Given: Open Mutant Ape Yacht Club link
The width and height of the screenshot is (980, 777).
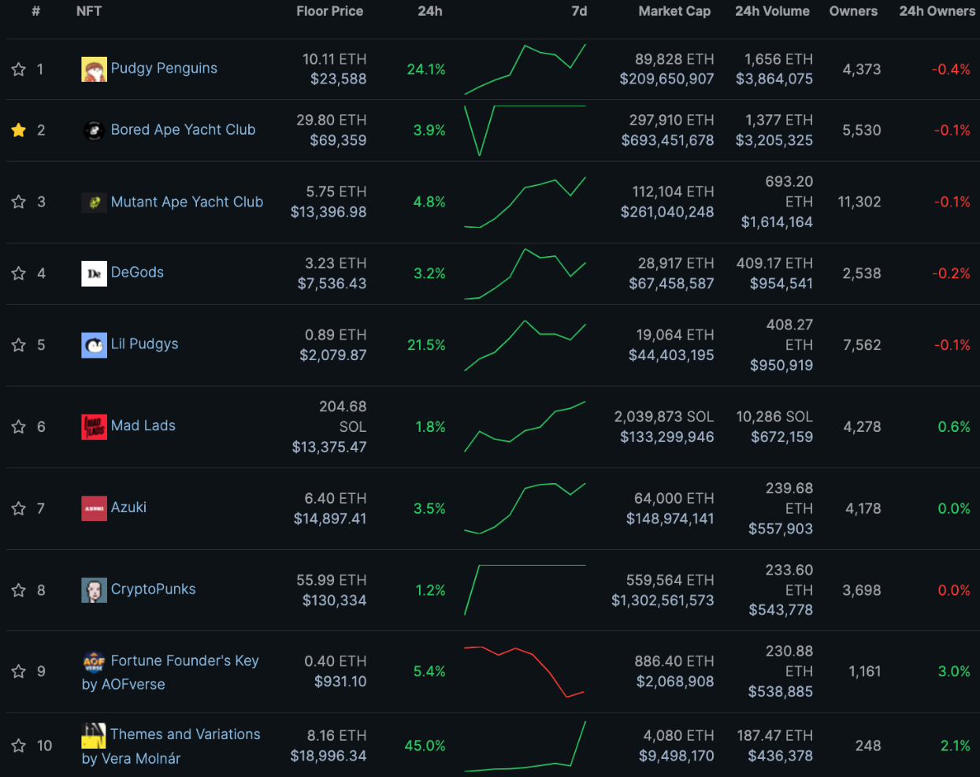Looking at the screenshot, I should tap(187, 202).
